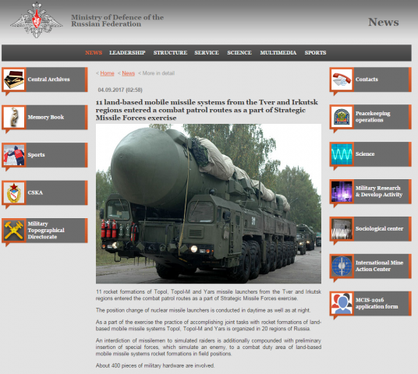Click the Peacekeeping operations emblem icon
This screenshot has width=418, height=374.
click(x=342, y=117)
